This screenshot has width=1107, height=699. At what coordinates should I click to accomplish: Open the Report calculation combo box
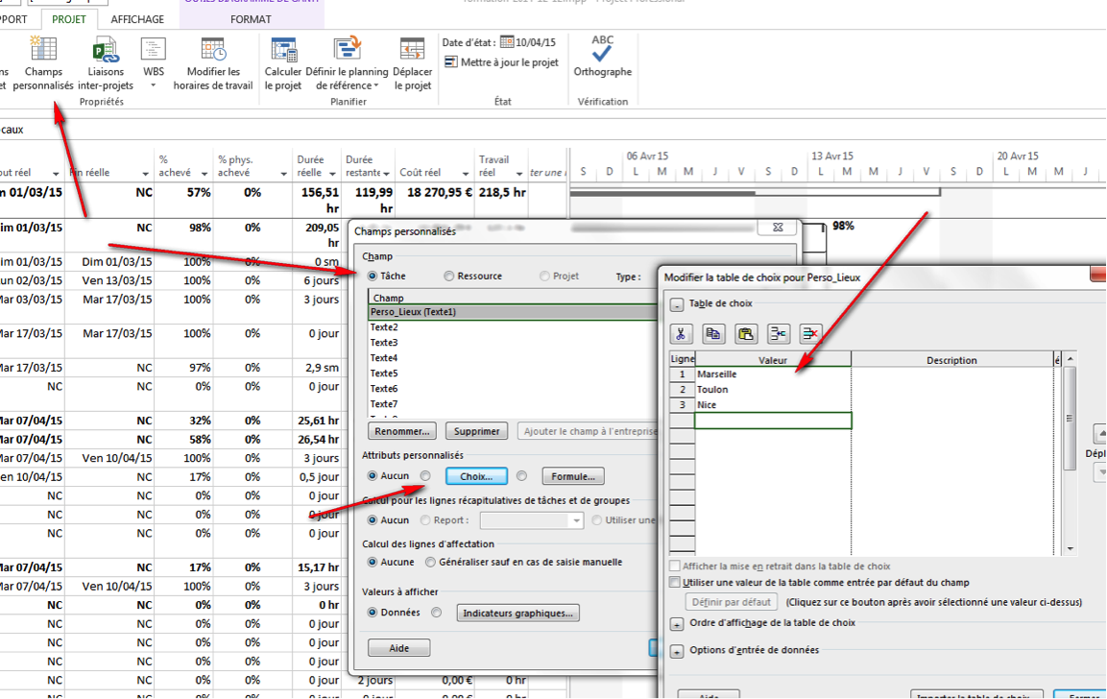point(531,520)
